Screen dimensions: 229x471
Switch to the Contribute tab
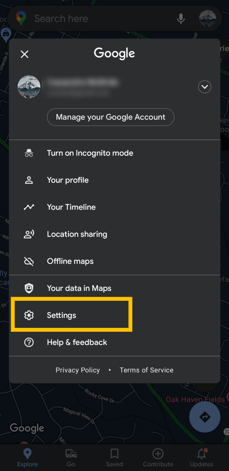(x=158, y=458)
